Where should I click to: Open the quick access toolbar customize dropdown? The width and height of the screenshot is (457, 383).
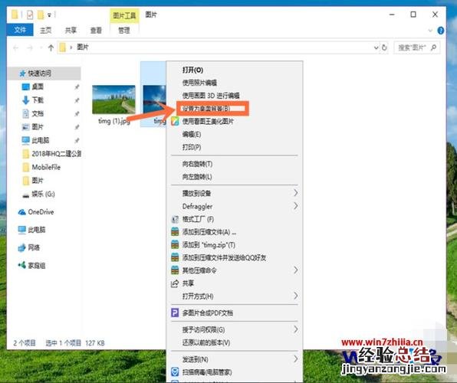[x=49, y=15]
